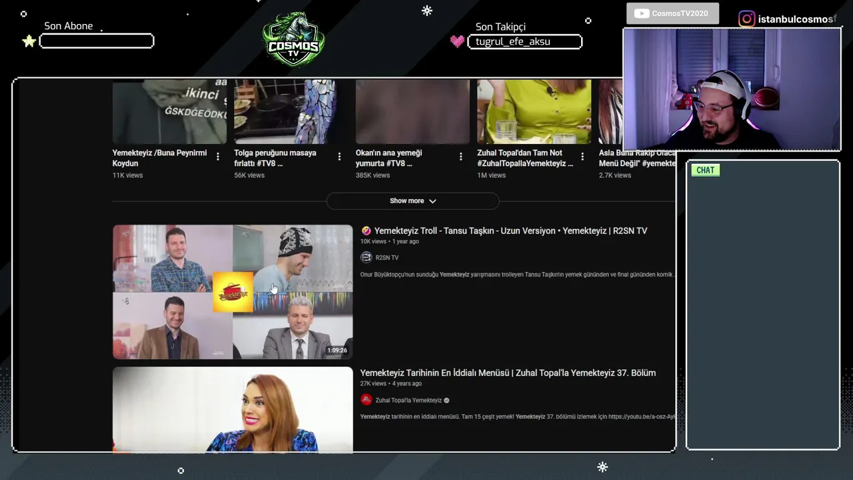Click the '56K views' text
Image resolution: width=853 pixels, height=480 pixels.
[x=249, y=175]
